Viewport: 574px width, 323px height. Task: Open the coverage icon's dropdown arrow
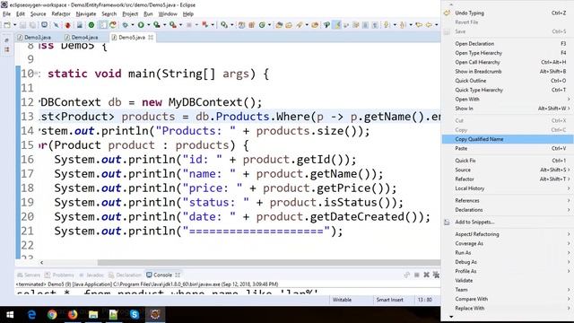click(164, 25)
